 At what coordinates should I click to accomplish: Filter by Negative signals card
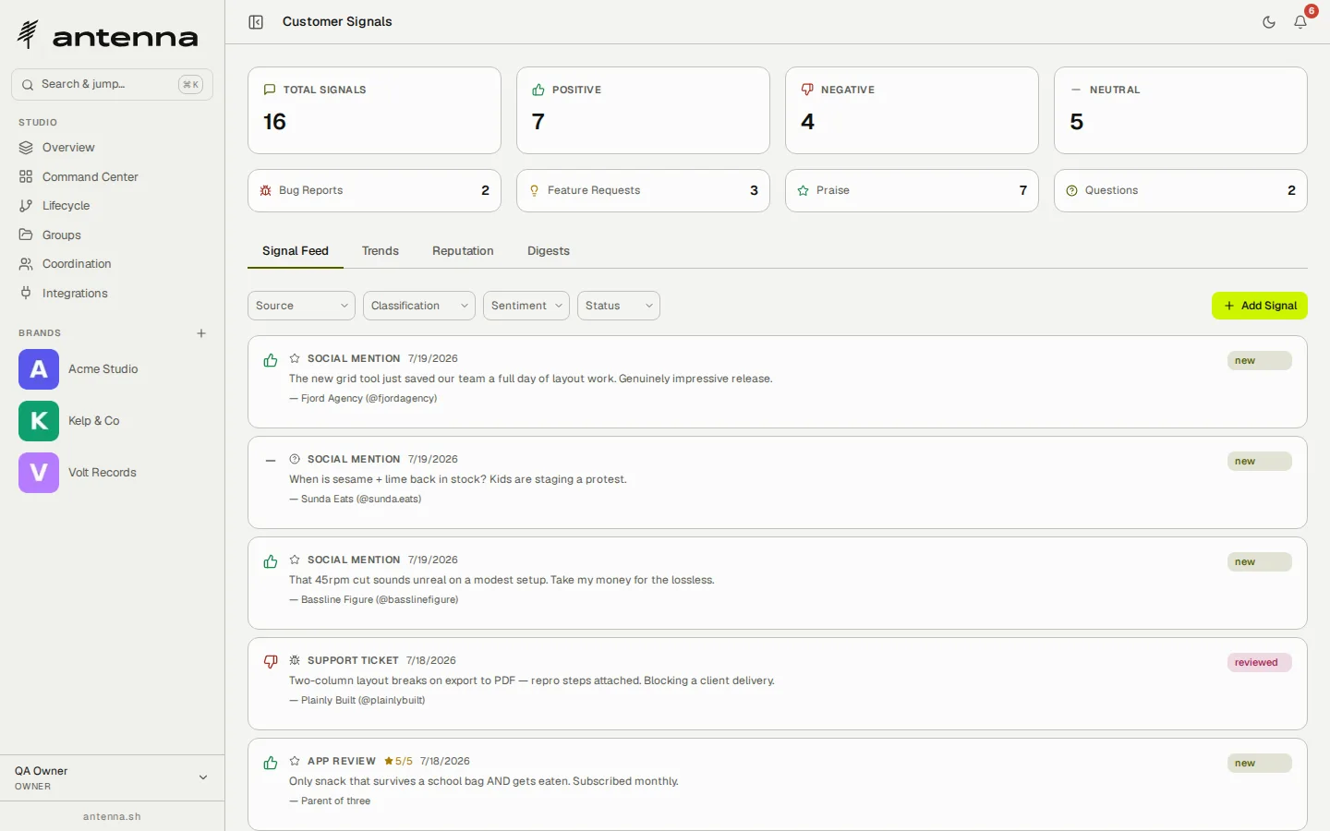coord(912,110)
